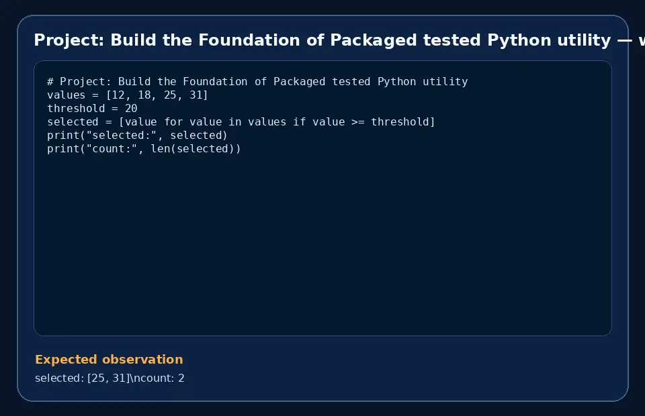
Task: Click the line 'threshold = 20'
Action: (92, 109)
